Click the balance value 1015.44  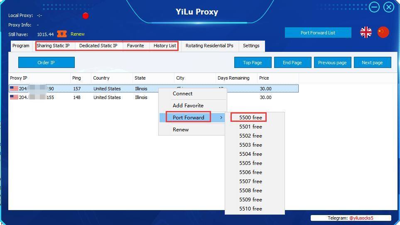coord(45,34)
